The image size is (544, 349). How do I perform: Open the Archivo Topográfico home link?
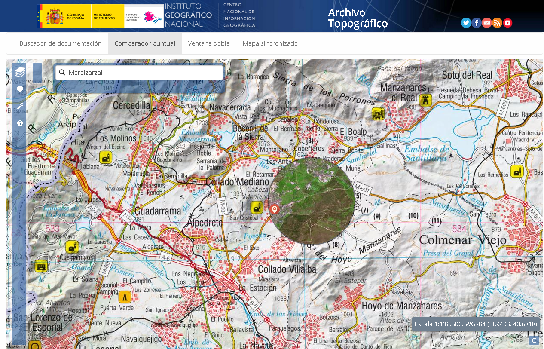click(357, 16)
